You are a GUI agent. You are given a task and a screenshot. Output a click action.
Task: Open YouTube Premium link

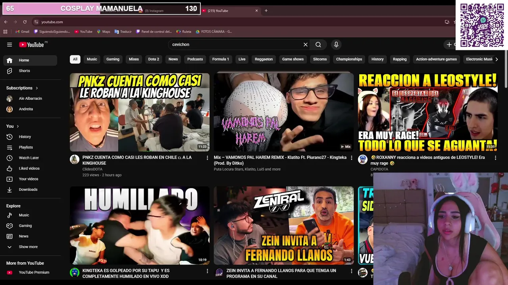coord(30,272)
